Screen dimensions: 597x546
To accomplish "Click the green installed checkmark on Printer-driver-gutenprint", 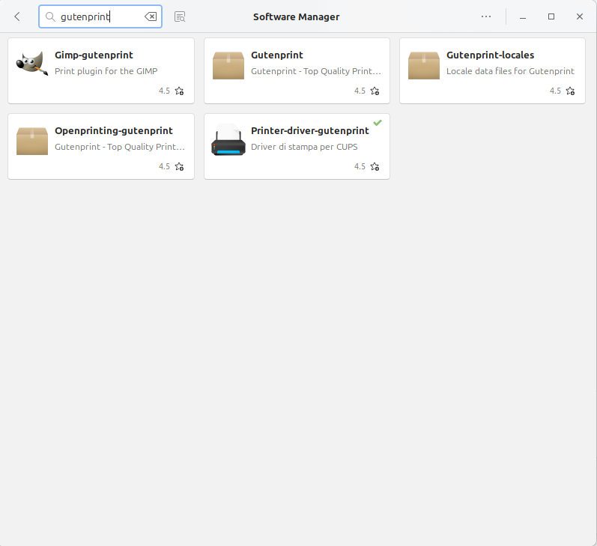I will [x=378, y=122].
